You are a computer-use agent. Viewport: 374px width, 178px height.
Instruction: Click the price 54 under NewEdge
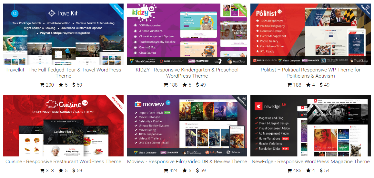[x=327, y=170]
